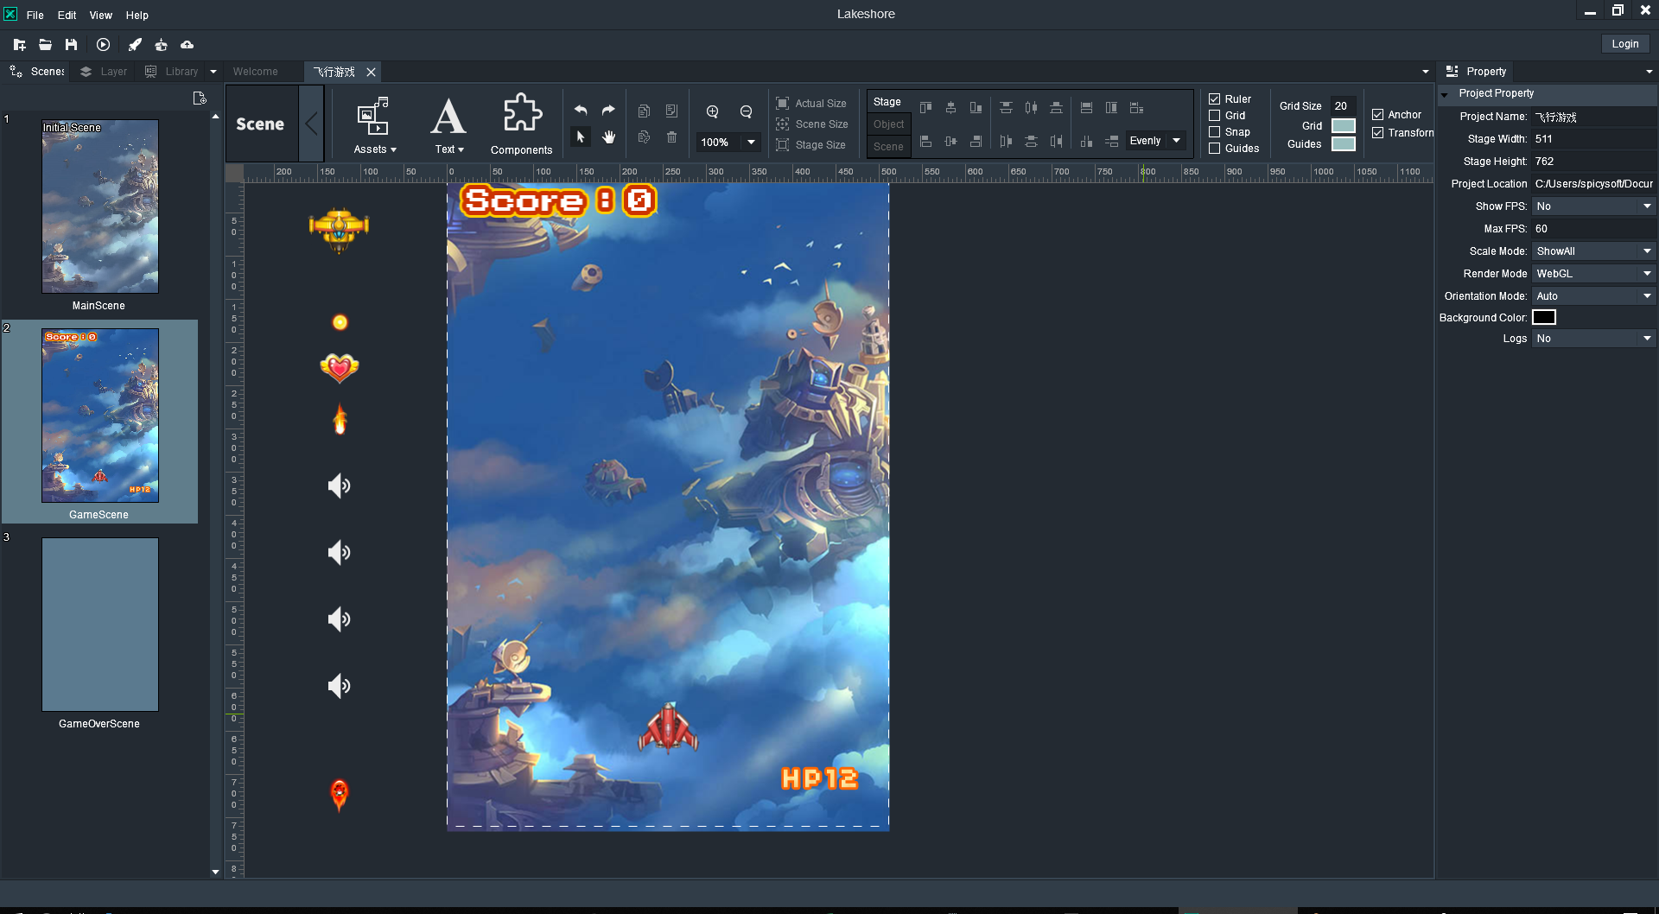Enable the Guides checkbox
1659x914 pixels.
(x=1214, y=148)
